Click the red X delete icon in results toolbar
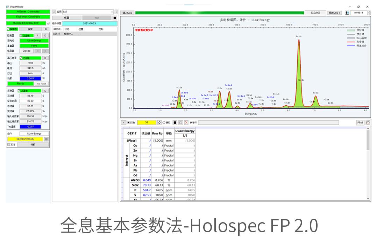Screen dimensions: 384x241 click(x=186, y=123)
